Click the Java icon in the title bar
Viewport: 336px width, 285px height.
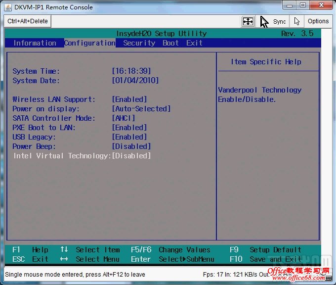(8, 7)
